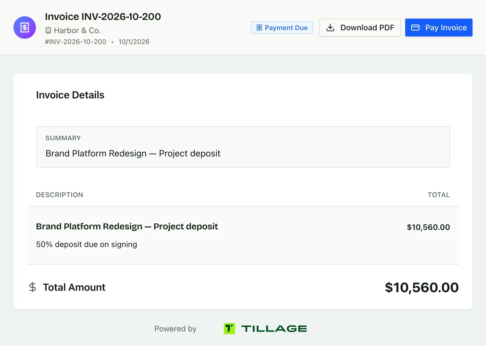Click the Harbor & Co. company name
The width and height of the screenshot is (486, 346).
pos(77,30)
